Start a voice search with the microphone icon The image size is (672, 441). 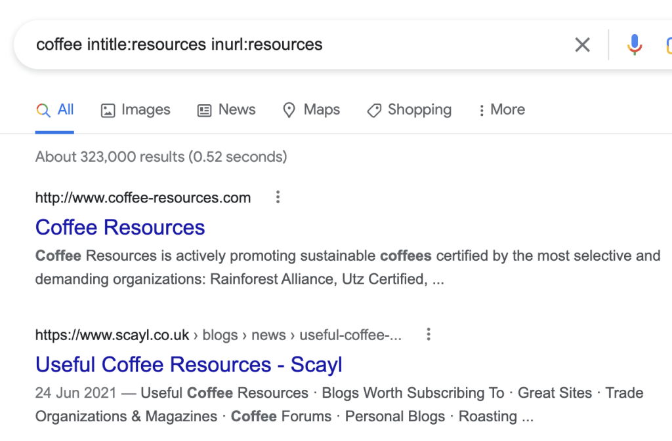click(x=634, y=45)
